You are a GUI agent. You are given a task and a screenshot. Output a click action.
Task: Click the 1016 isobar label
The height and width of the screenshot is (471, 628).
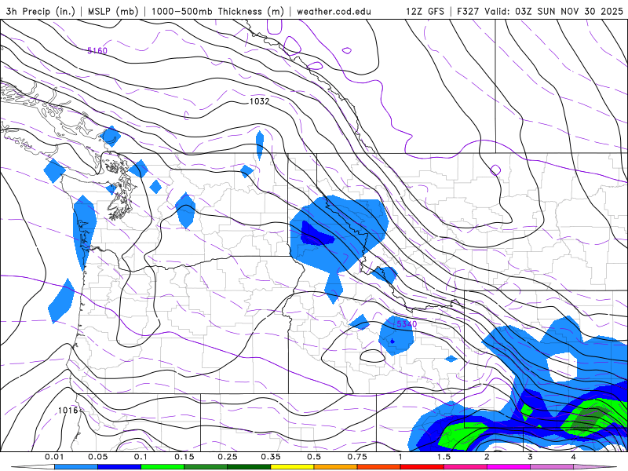point(68,410)
